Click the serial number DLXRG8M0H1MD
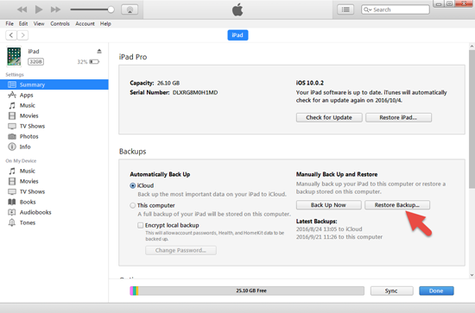475x313 pixels. point(195,92)
